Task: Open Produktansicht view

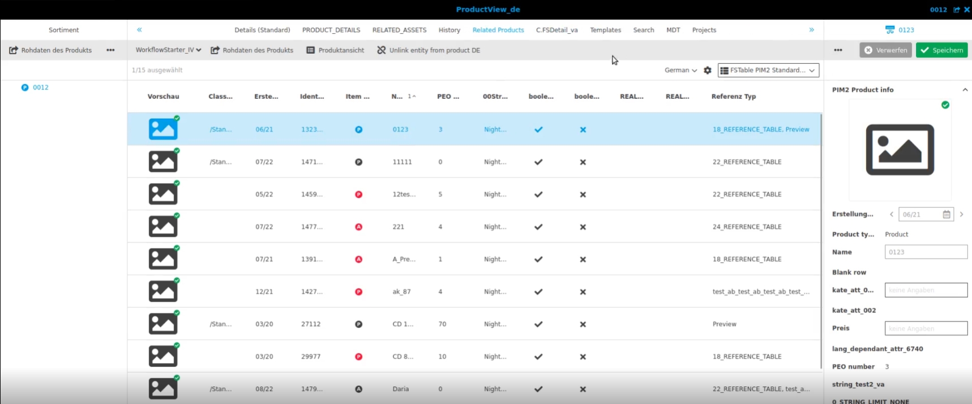Action: pyautogui.click(x=335, y=50)
